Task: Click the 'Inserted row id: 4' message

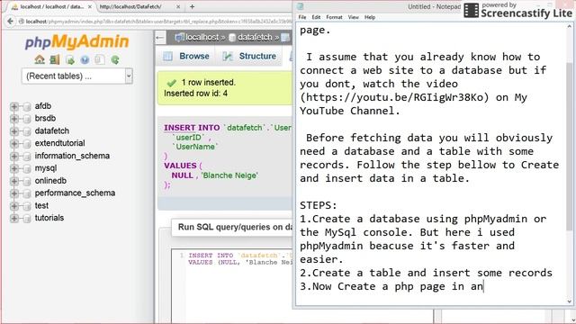Action: (x=195, y=94)
